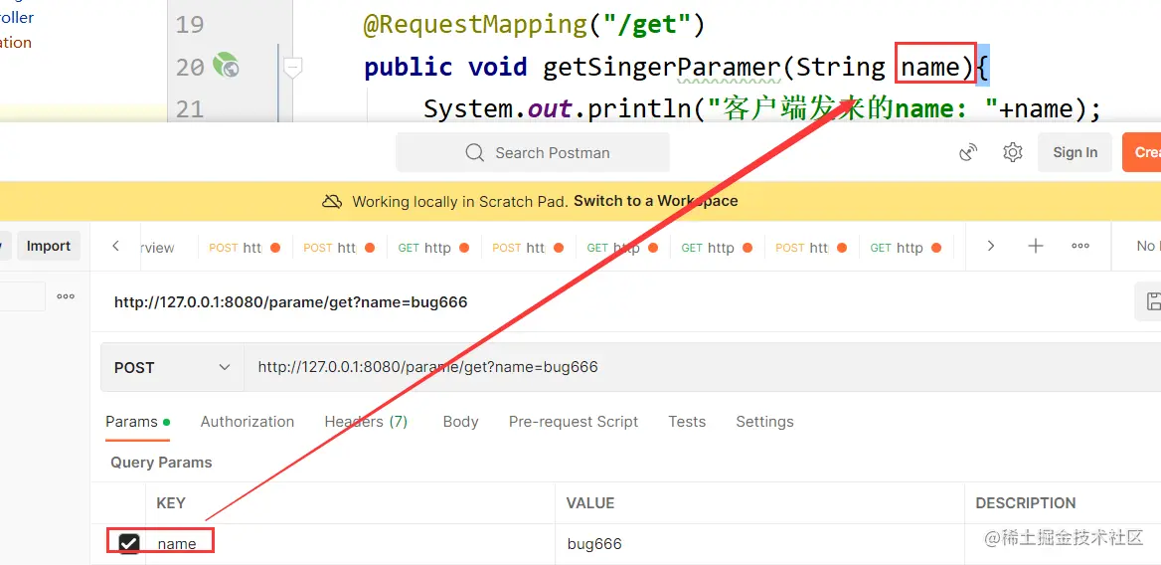The height and width of the screenshot is (565, 1161).
Task: Click System.out.println statement in editor
Action: 762,109
